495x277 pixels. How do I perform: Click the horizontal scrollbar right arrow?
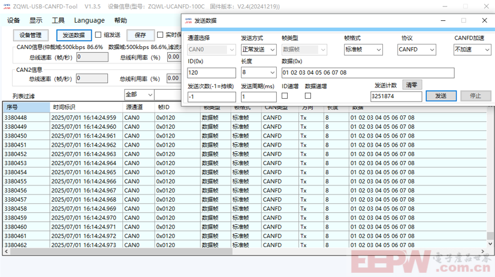[x=482, y=251]
